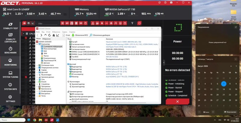Expand the Мультимедиа tree node in AIDA64
Screen dimensions: 241x123
click(x=37, y=75)
